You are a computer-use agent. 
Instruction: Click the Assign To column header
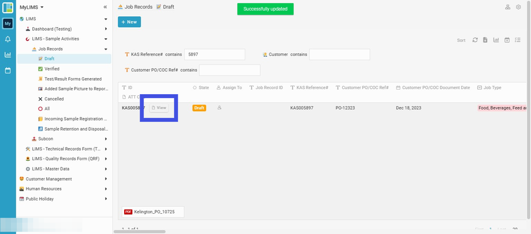[x=229, y=87]
